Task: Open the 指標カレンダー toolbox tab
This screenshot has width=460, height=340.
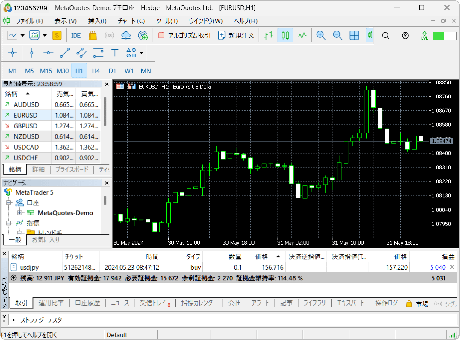Action: (199, 303)
